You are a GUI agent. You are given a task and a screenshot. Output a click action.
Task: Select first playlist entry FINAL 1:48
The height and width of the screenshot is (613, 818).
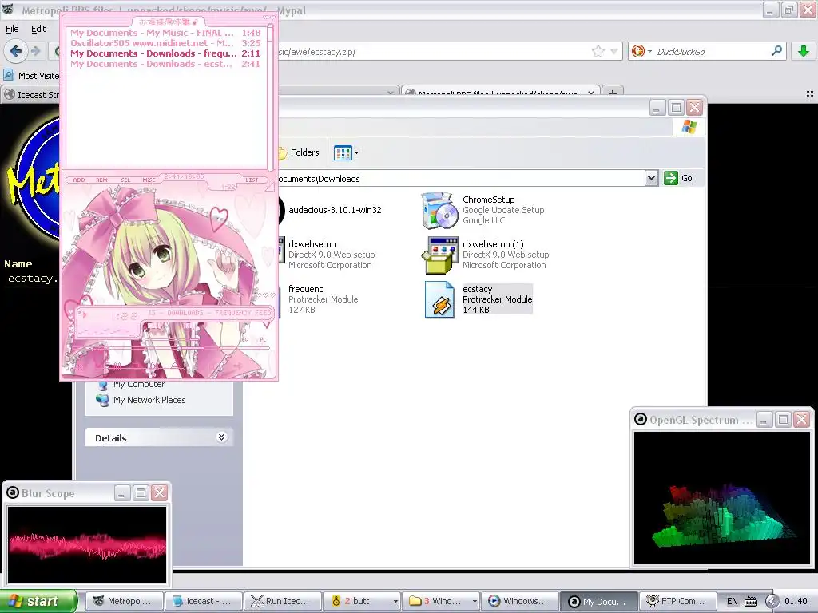(165, 33)
